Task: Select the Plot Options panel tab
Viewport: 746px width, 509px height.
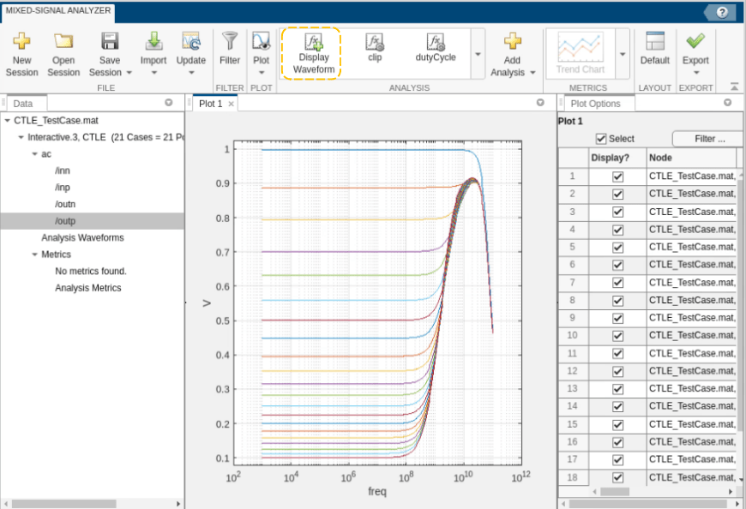Action: pos(594,104)
